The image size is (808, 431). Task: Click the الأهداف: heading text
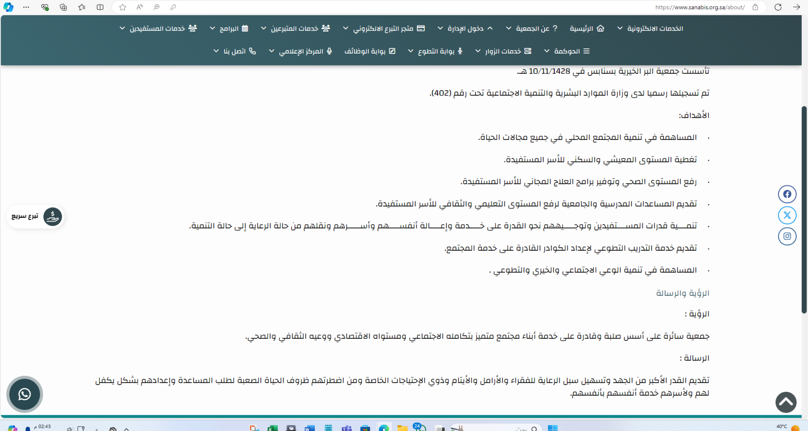(694, 115)
